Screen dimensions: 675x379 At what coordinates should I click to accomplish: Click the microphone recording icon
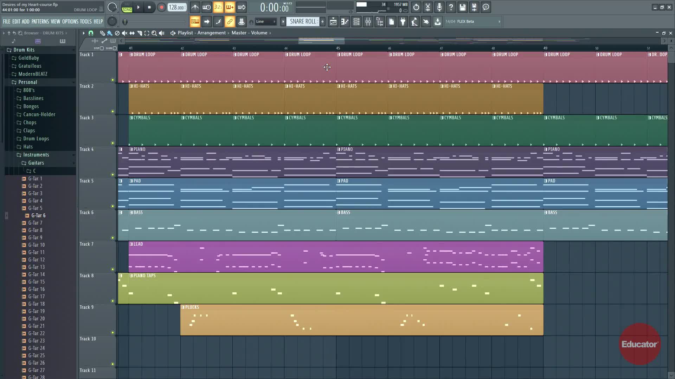pyautogui.click(x=439, y=7)
